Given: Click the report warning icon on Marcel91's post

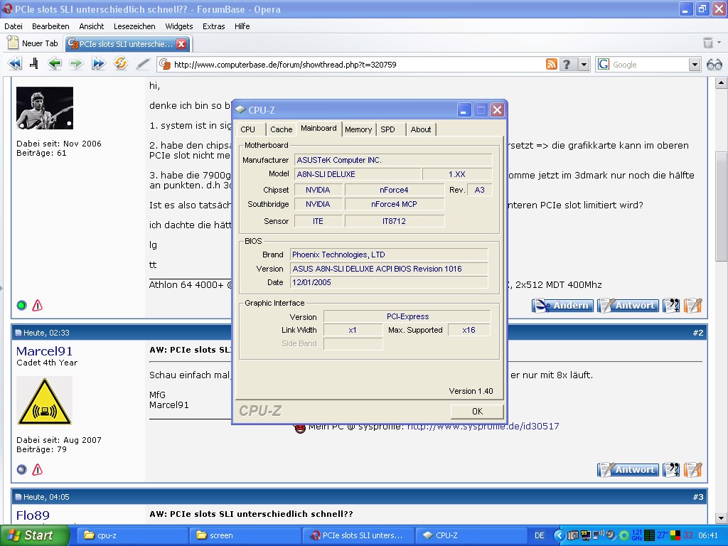Looking at the screenshot, I should click(x=37, y=470).
